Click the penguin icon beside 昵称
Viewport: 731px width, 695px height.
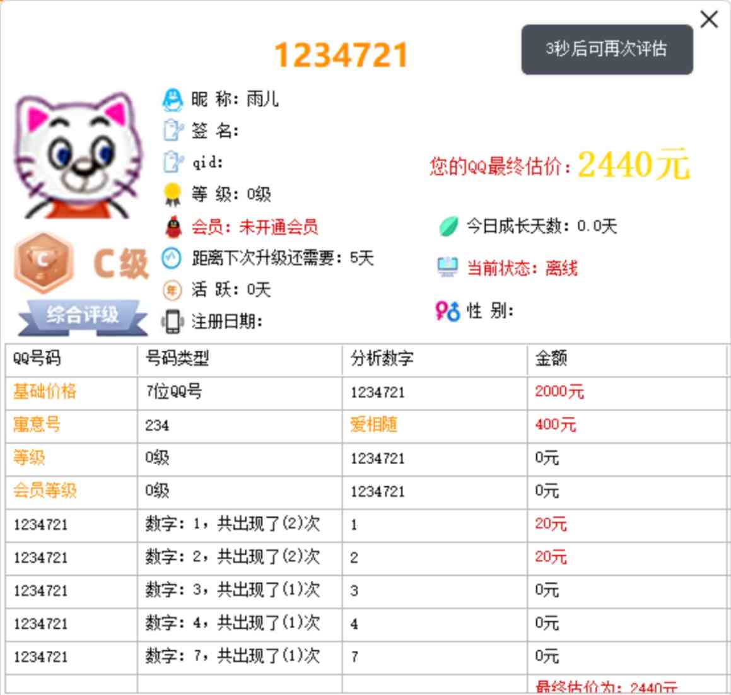click(x=172, y=100)
